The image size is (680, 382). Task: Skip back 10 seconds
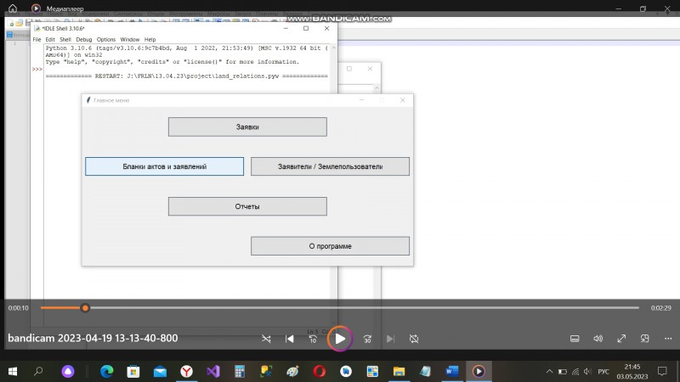(x=313, y=339)
